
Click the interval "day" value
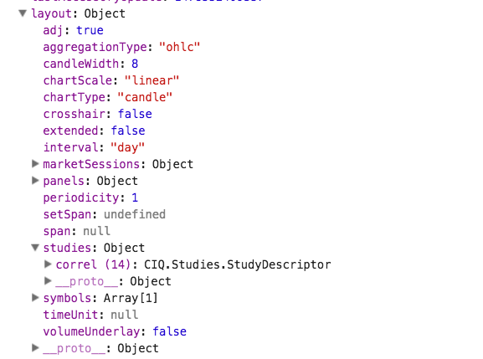127,147
